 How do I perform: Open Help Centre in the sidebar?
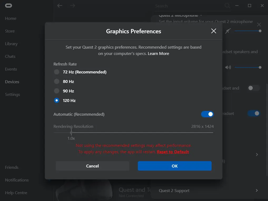(x=16, y=193)
